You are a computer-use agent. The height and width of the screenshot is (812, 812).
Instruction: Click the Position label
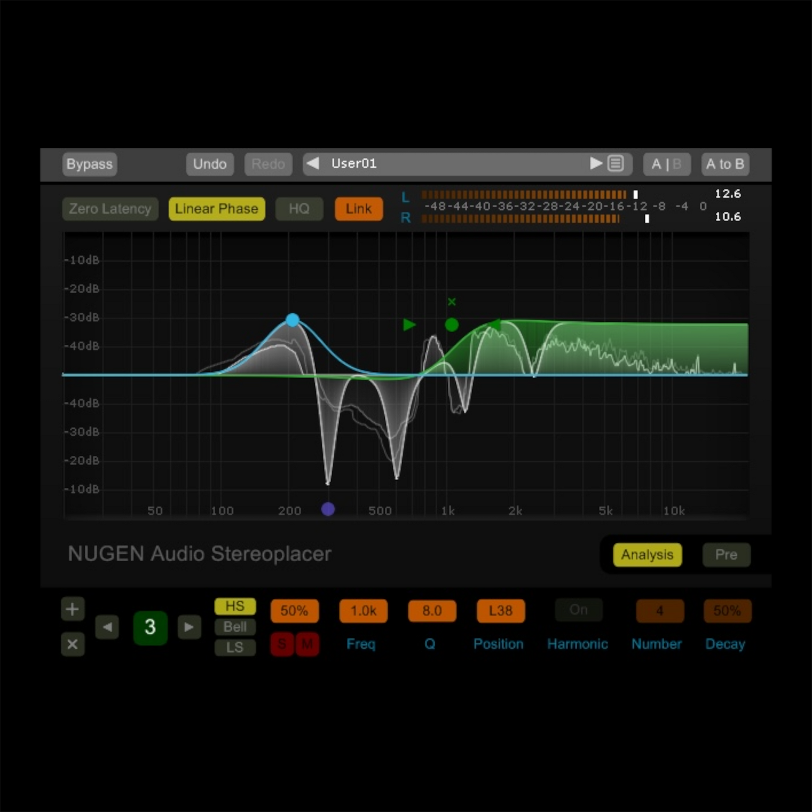pyautogui.click(x=499, y=644)
